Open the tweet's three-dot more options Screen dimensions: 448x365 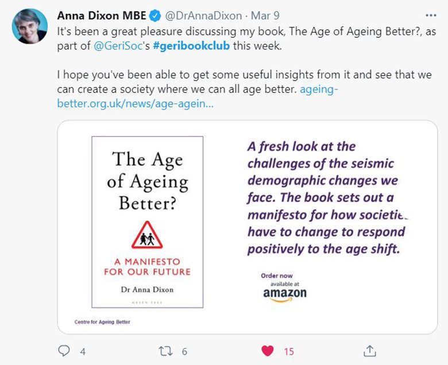[430, 15]
